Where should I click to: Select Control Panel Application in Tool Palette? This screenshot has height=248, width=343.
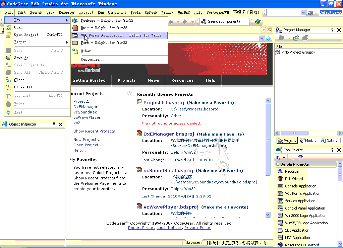pos(305,208)
